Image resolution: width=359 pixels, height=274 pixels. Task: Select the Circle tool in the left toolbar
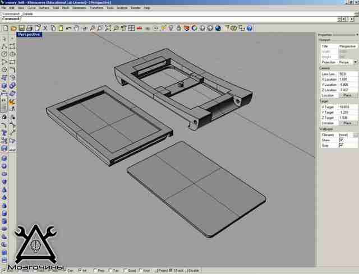tap(4, 54)
